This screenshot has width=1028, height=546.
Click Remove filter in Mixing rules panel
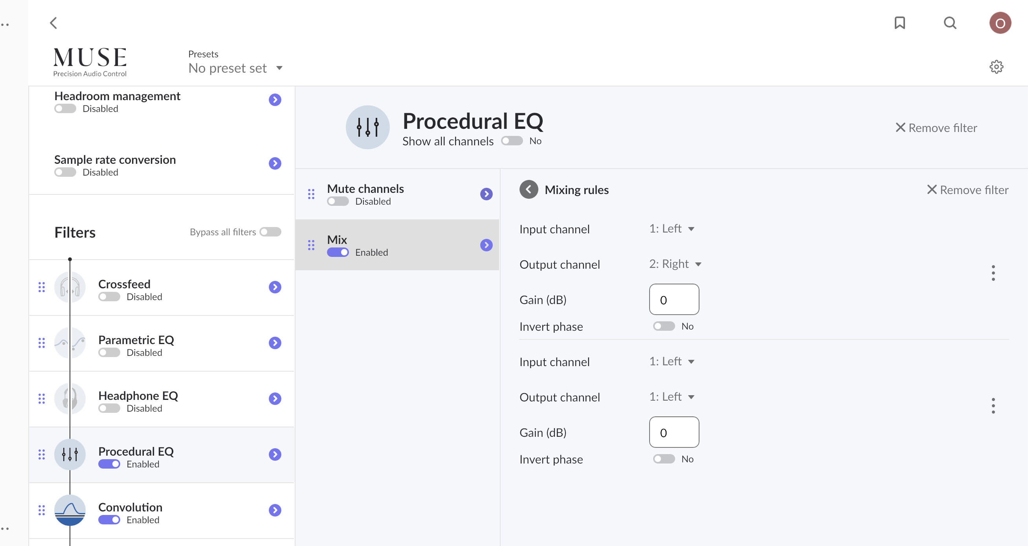click(x=967, y=190)
